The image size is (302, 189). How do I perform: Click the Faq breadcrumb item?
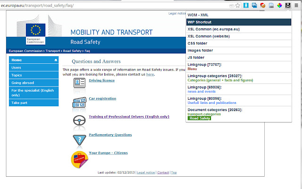[x=87, y=51]
